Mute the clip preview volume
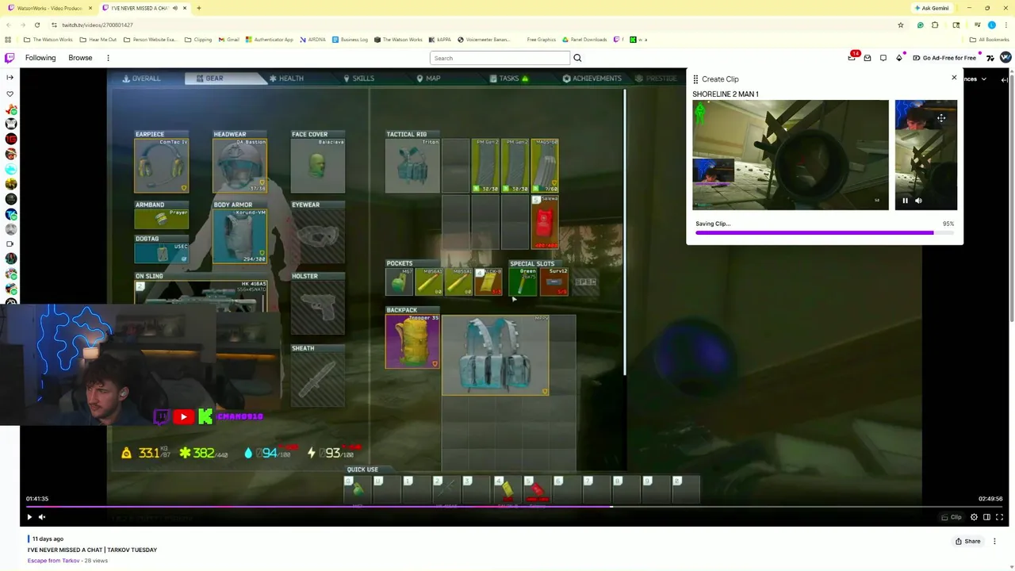 pyautogui.click(x=918, y=201)
